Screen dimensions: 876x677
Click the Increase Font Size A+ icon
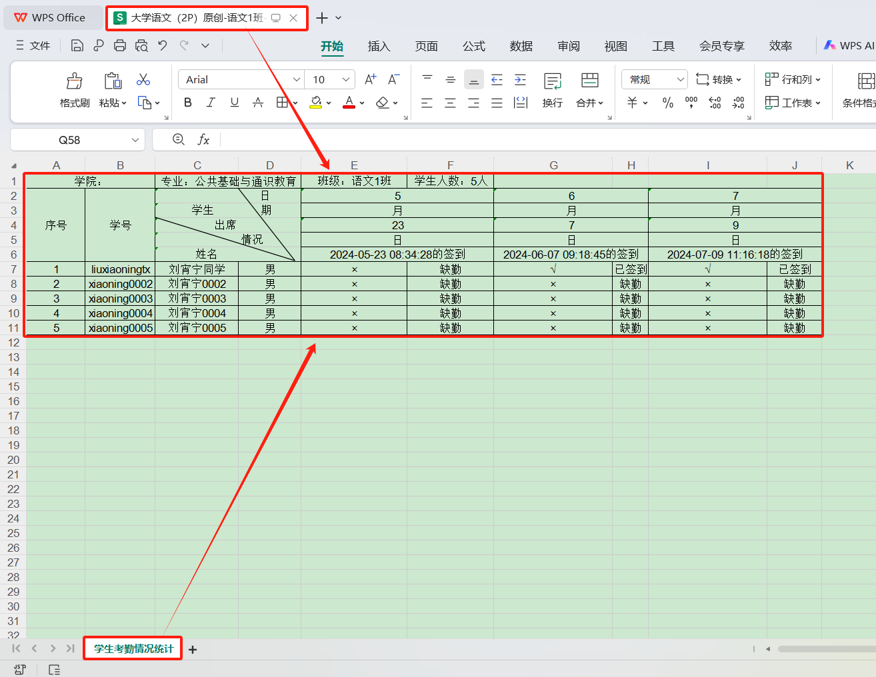point(371,79)
